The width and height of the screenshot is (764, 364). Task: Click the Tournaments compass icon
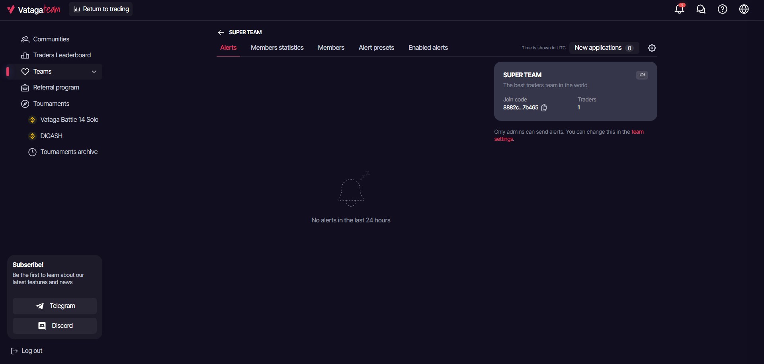click(25, 104)
